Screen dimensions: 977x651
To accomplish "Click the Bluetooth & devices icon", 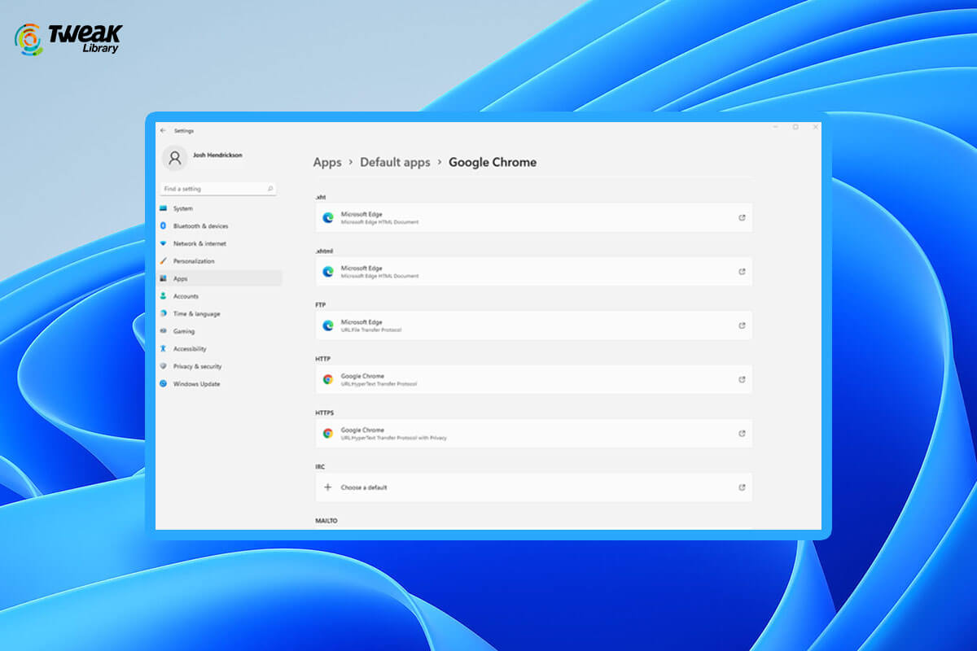I will coord(162,226).
